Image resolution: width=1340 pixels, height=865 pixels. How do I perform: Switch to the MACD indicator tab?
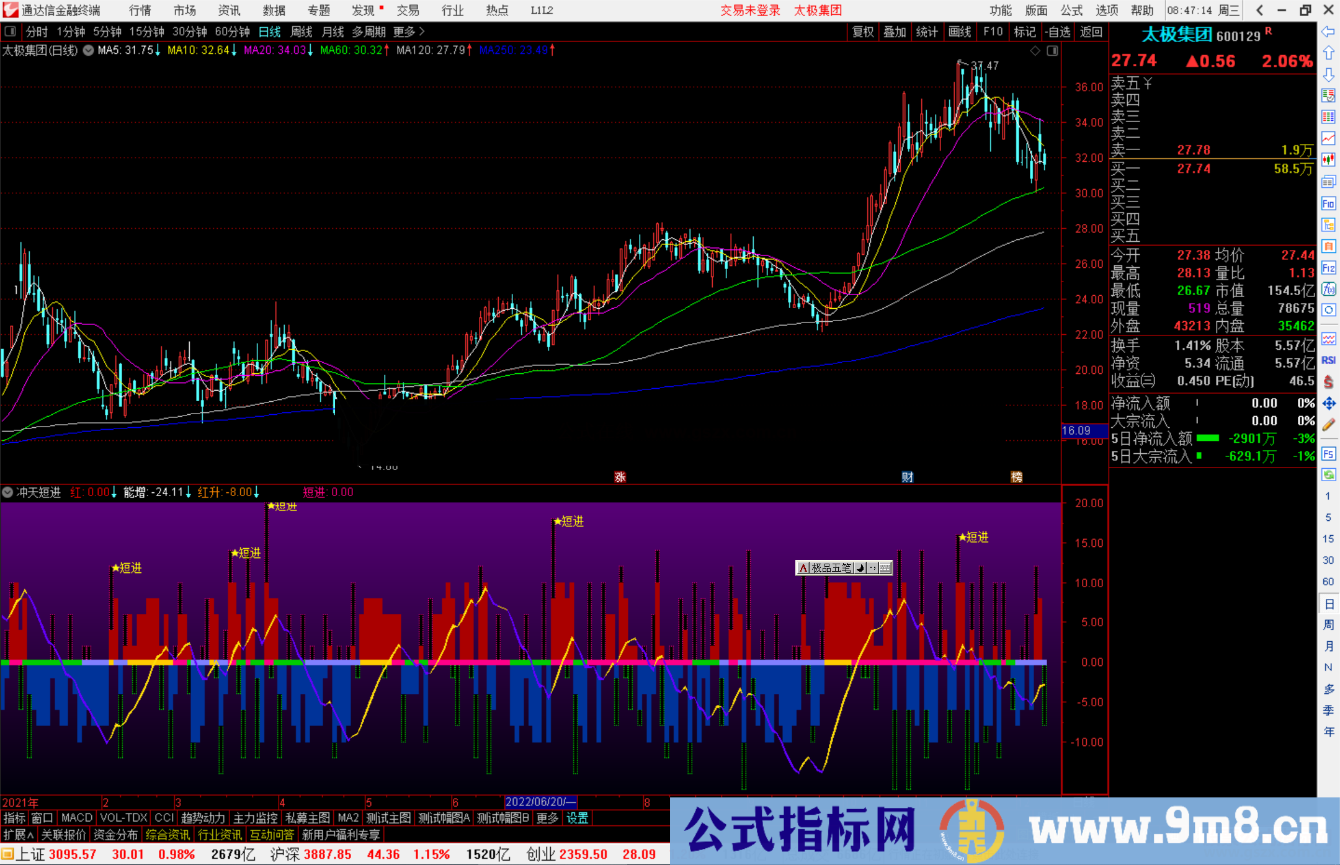point(76,818)
